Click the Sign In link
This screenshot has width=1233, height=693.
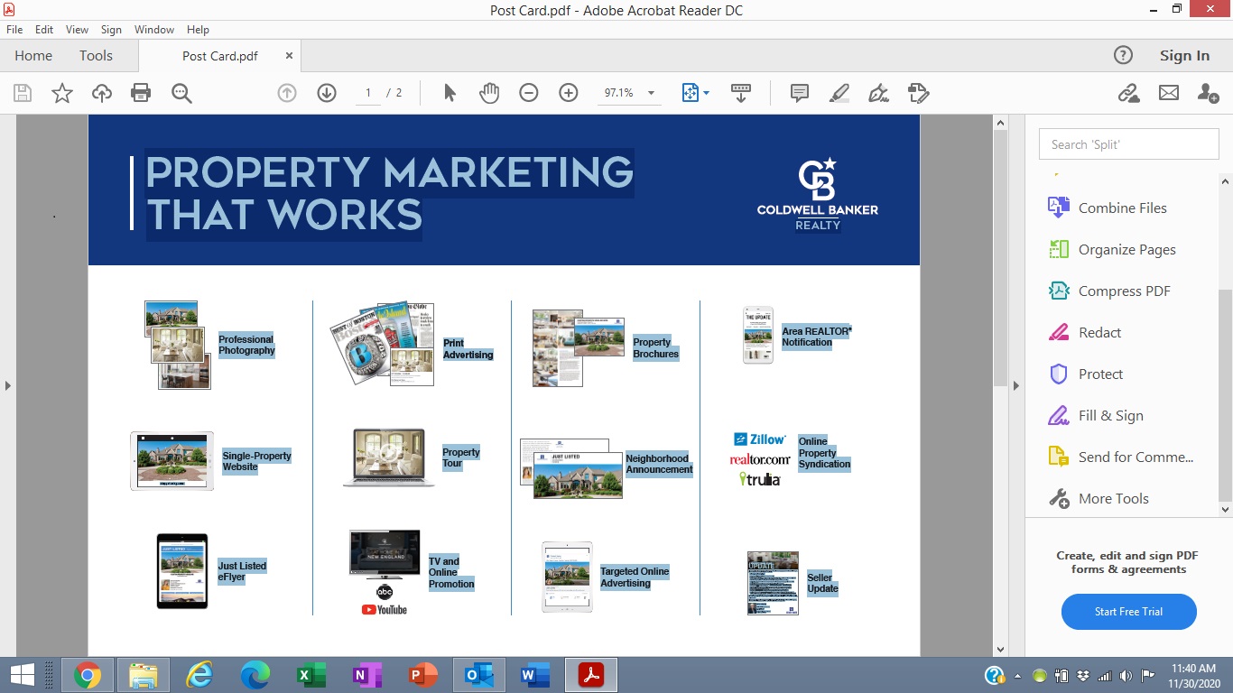(x=1184, y=56)
